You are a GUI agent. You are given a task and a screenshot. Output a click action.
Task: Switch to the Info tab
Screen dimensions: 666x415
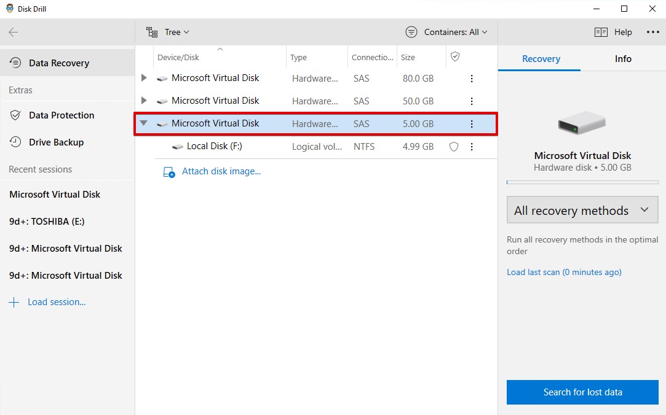pyautogui.click(x=623, y=59)
